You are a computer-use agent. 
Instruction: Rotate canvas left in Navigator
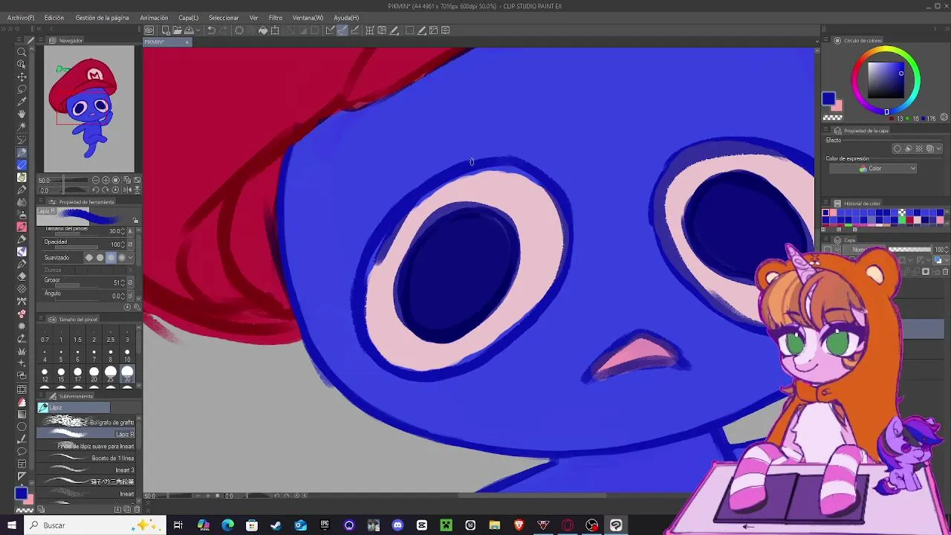coord(96,190)
